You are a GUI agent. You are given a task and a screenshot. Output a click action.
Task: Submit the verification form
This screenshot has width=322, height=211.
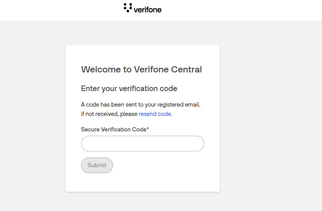(x=97, y=165)
